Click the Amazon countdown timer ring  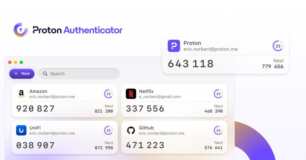[109, 94]
